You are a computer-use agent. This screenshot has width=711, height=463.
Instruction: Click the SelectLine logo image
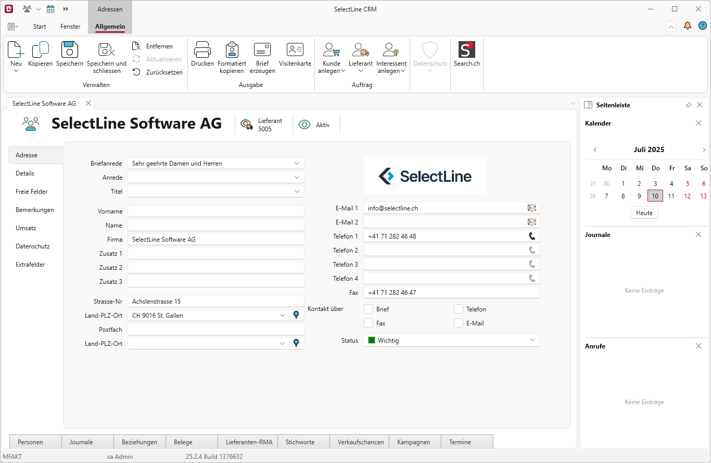[425, 176]
